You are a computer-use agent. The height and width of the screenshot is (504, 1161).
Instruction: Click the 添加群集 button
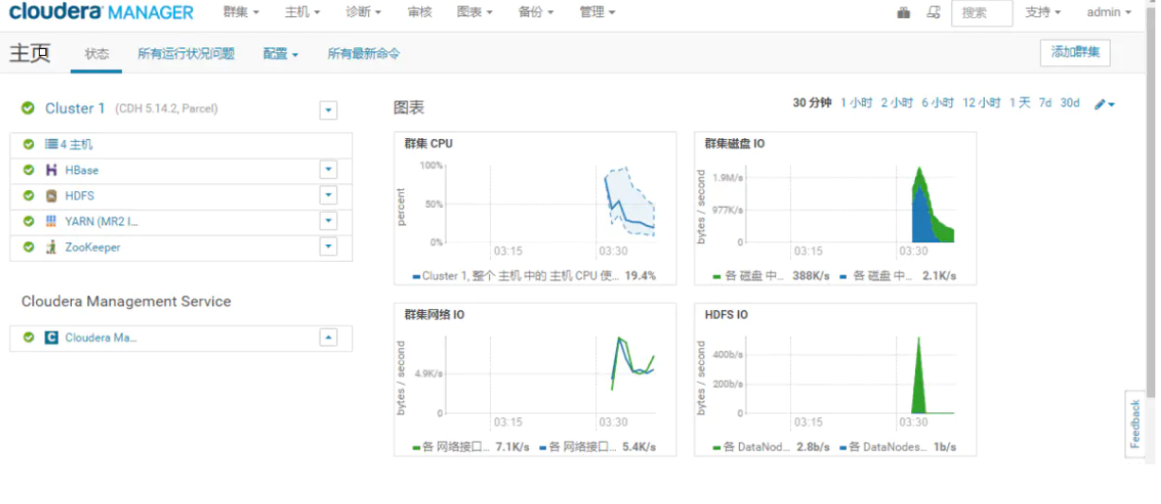pyautogui.click(x=1075, y=52)
